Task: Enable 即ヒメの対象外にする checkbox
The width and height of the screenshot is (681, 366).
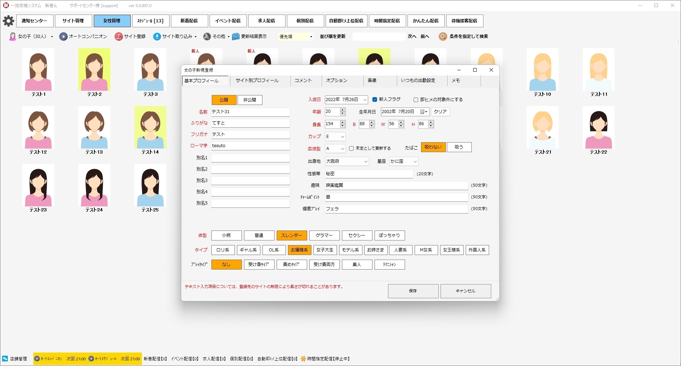Action: [416, 100]
